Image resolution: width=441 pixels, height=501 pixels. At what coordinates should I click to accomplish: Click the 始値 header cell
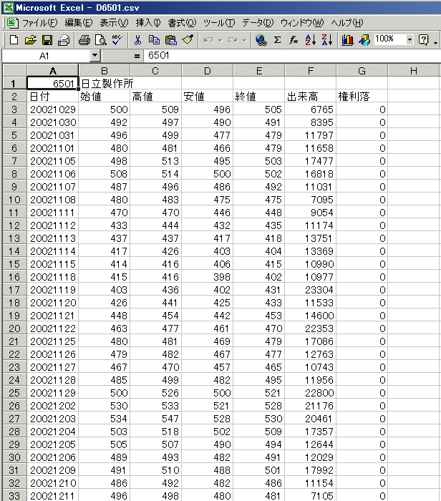(x=105, y=96)
